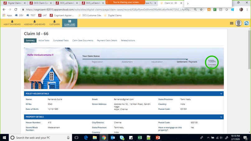Click the Windows-logo extension icon

(x=232, y=9)
